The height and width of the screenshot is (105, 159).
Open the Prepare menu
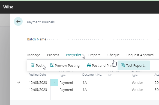coord(94,55)
